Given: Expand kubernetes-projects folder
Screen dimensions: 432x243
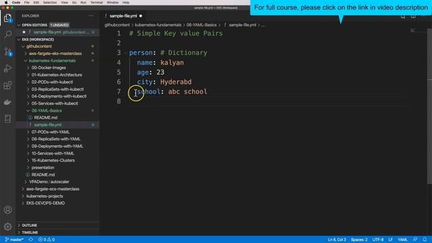Looking at the screenshot, I should click(x=23, y=196).
